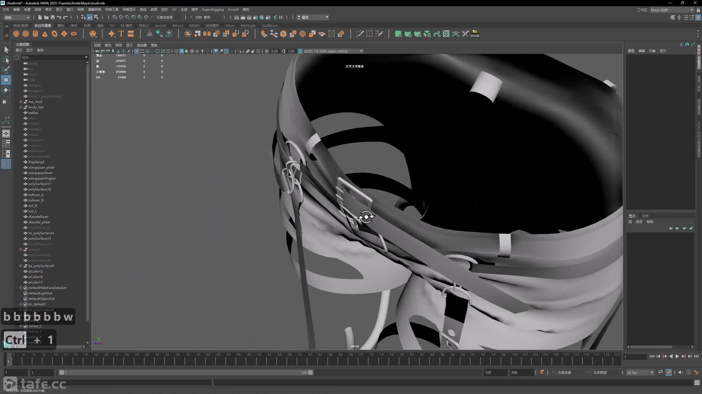Toggle playback loop button
The height and width of the screenshot is (394, 702).
[x=661, y=372]
